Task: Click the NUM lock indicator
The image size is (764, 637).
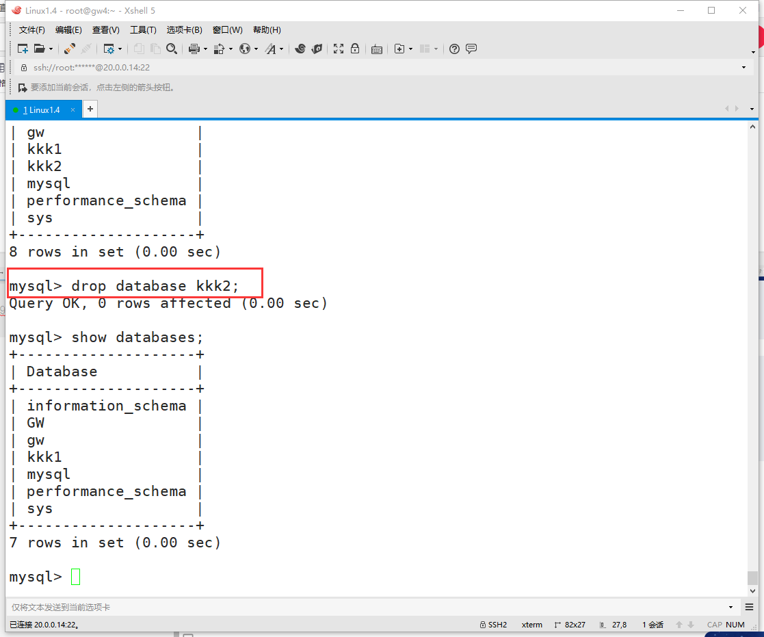Action: coord(735,625)
